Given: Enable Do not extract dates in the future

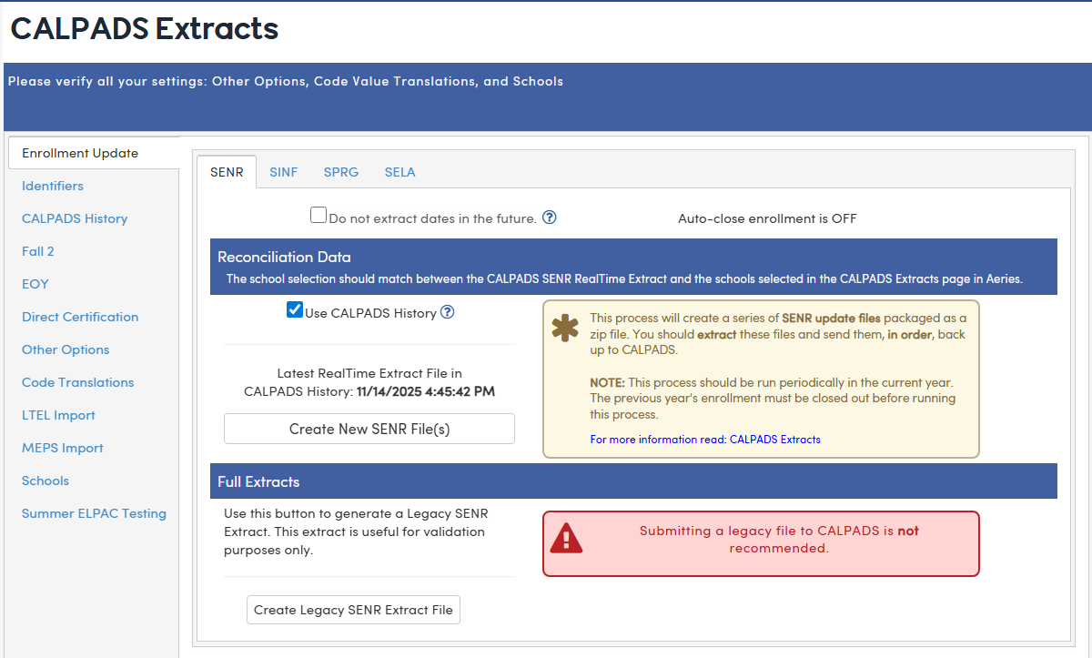Looking at the screenshot, I should [318, 215].
